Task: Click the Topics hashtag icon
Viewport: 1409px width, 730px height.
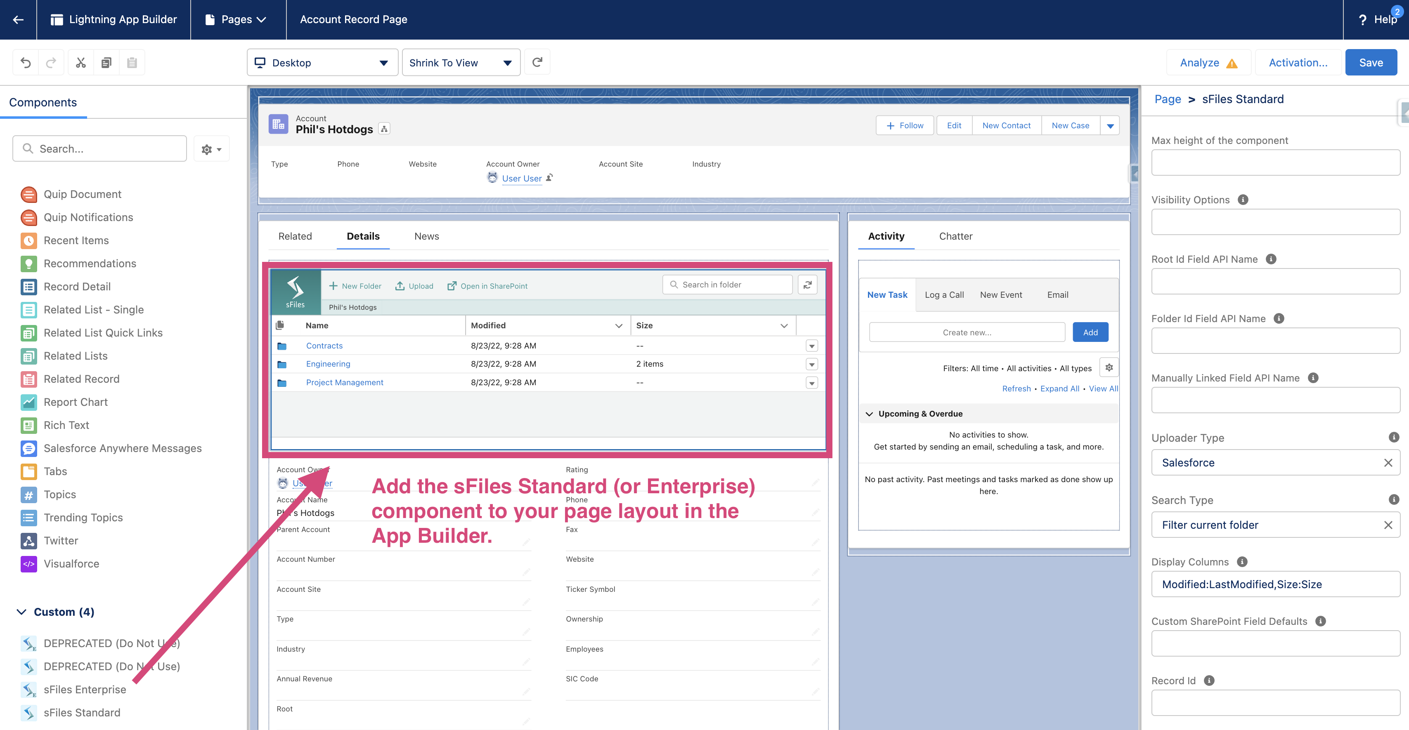Action: 28,495
